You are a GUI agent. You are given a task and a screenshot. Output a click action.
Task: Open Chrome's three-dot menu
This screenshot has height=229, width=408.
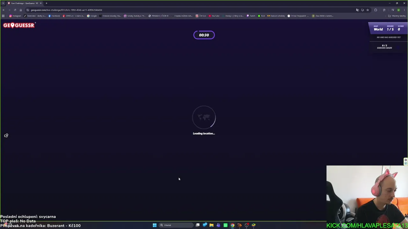coord(404,10)
